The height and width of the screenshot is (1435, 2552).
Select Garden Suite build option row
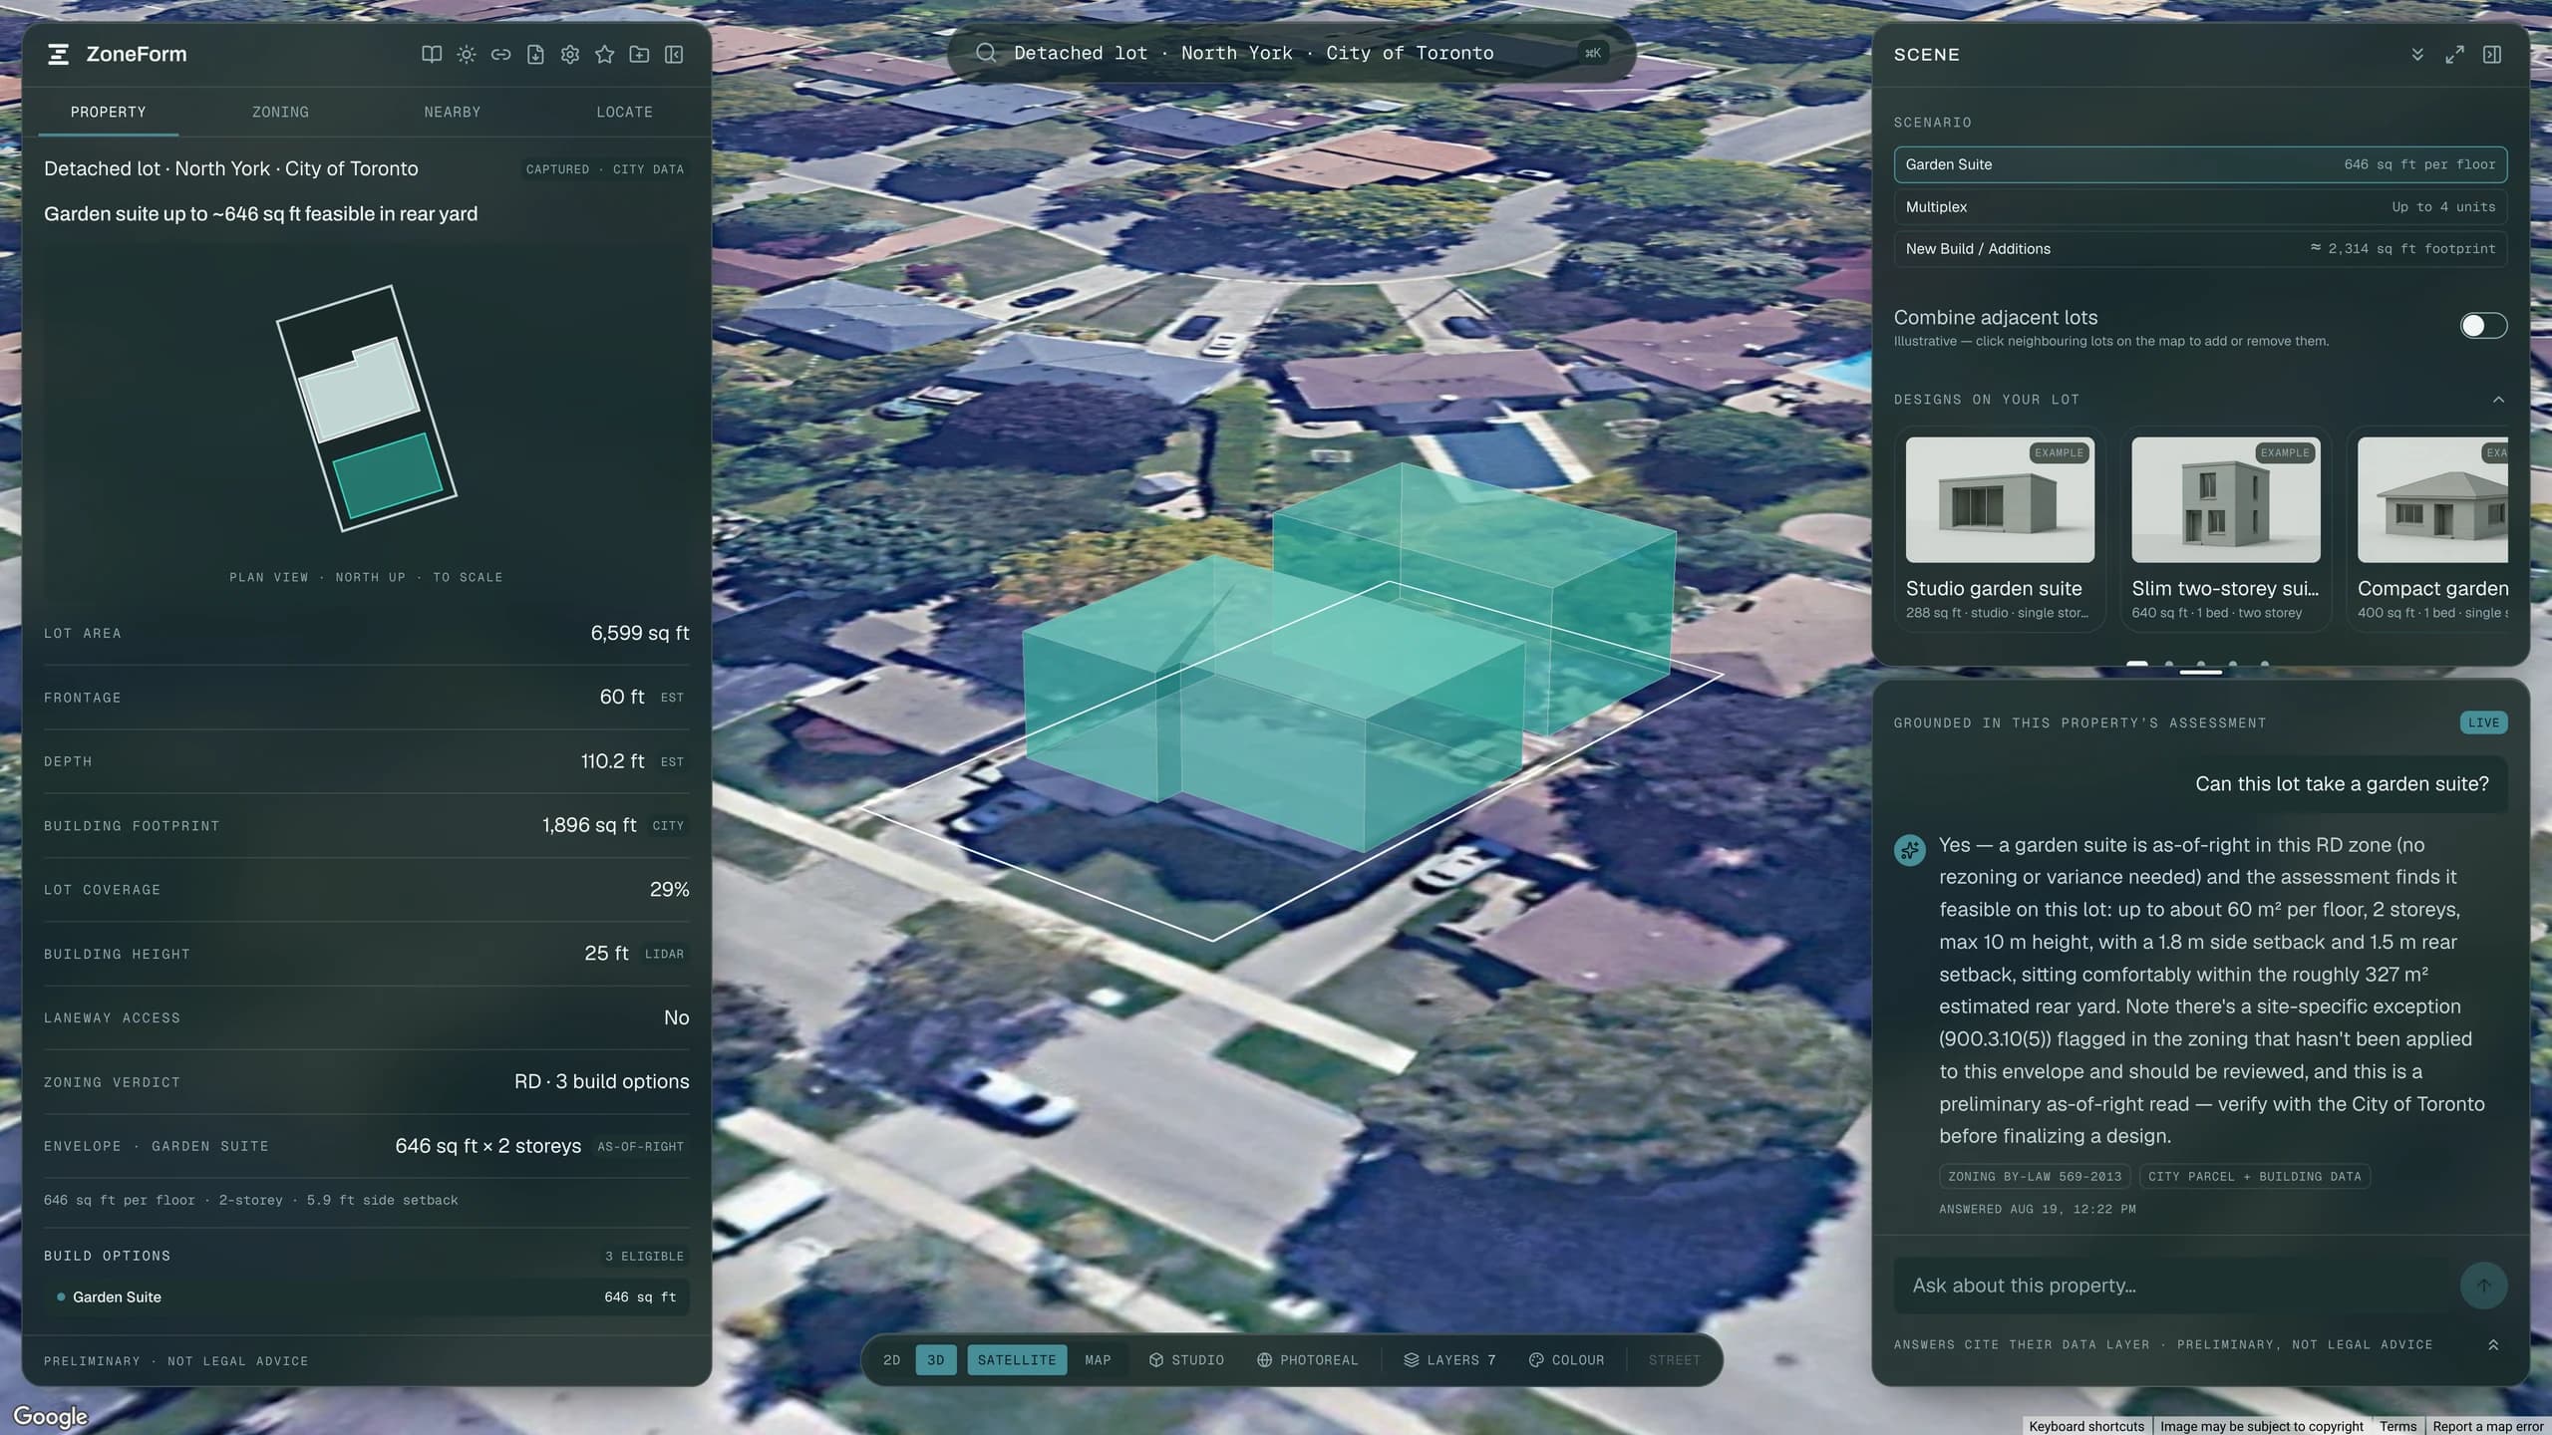(366, 1297)
